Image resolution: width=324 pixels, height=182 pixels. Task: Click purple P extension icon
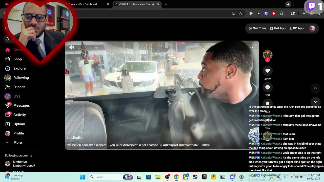pos(266,13)
